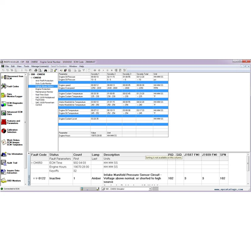Click the pause control in toolbar

(107, 70)
